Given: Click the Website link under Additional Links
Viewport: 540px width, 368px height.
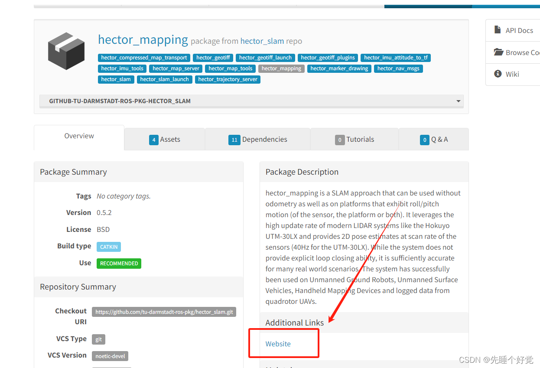Looking at the screenshot, I should (x=278, y=344).
